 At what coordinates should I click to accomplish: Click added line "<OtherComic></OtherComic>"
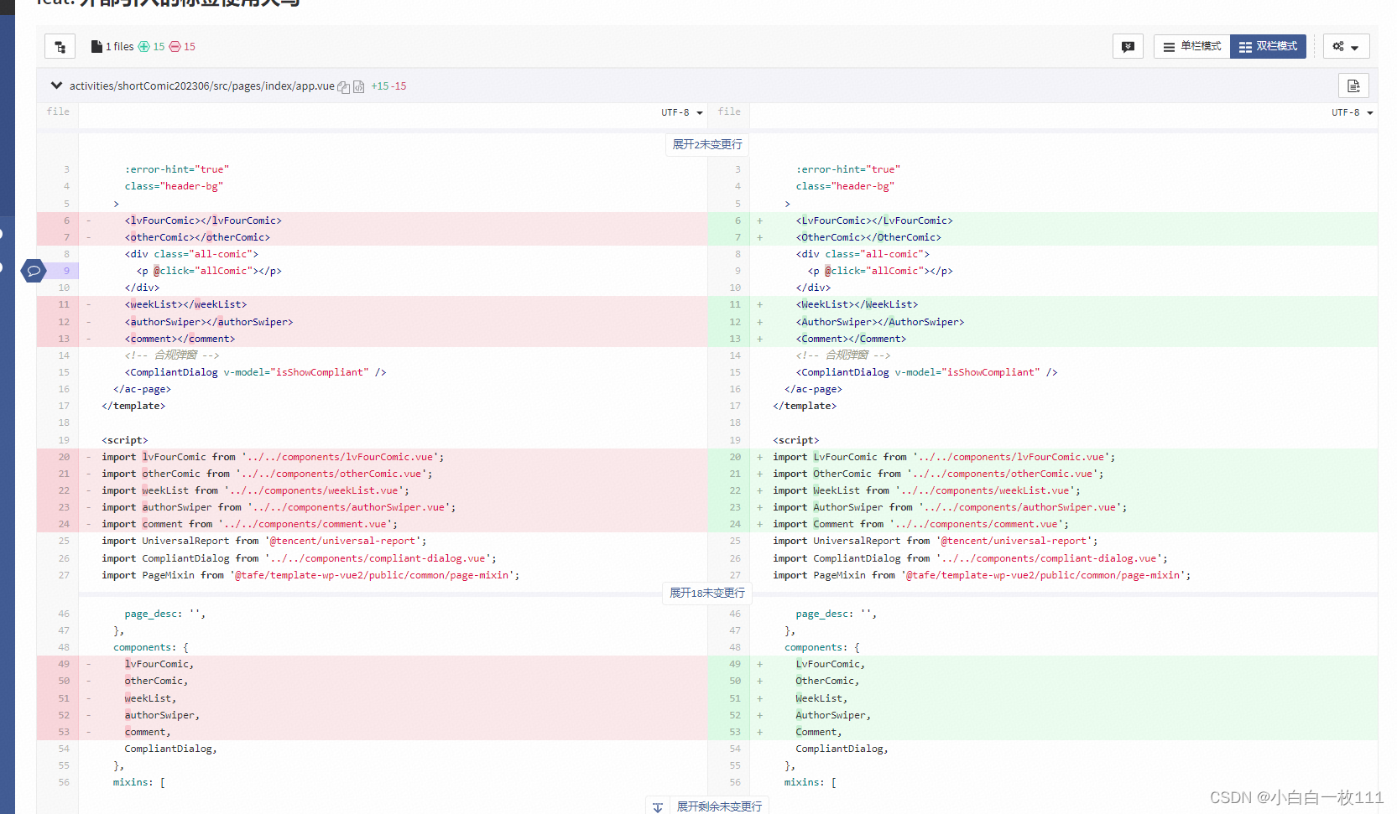tap(868, 237)
